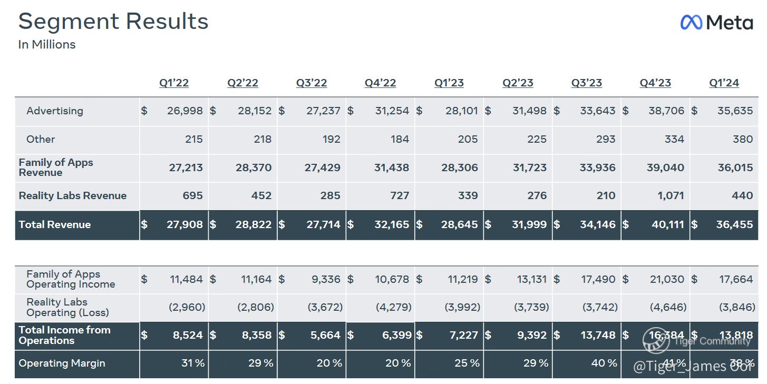Select the Q2'22 column header
This screenshot has height=384, width=767.
(x=242, y=83)
